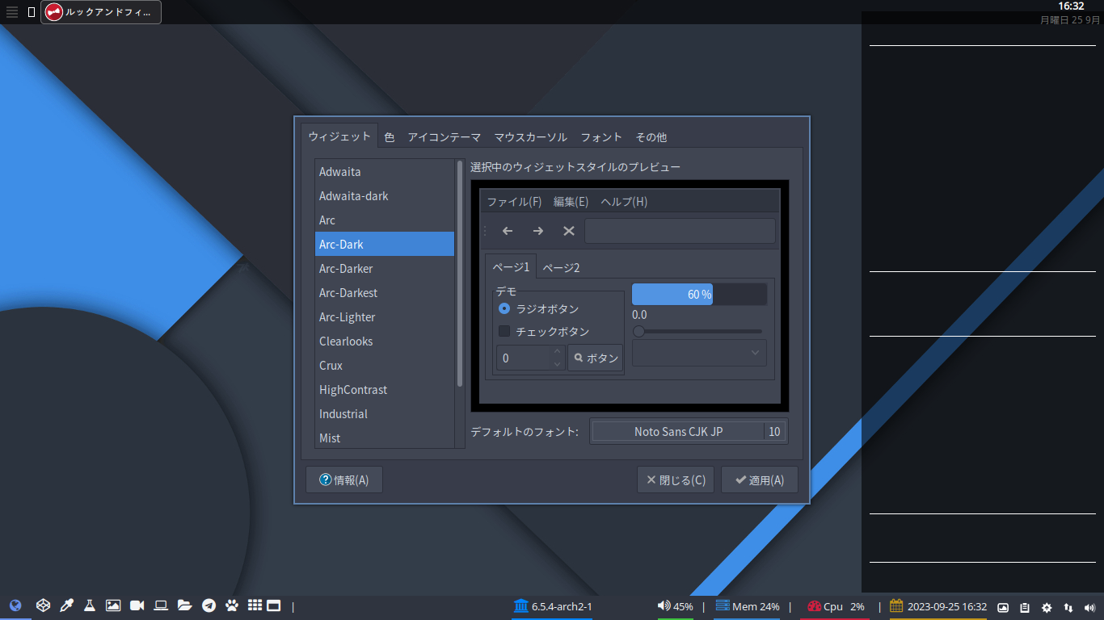Choose the Clearlooks theme
The image size is (1104, 620).
(385, 341)
